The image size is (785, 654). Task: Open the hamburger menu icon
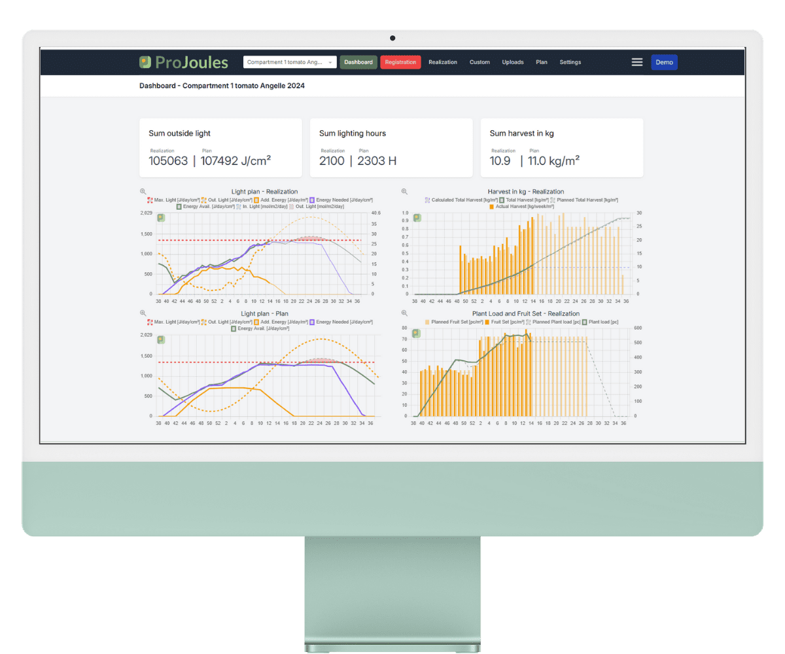(637, 62)
